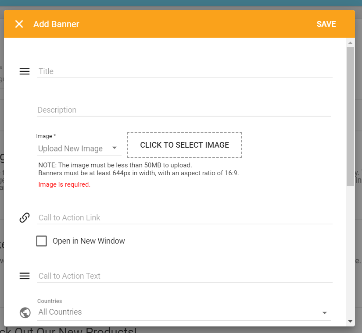The image size is (362, 333).
Task: Close the Add Banner dialog with X icon
Action: (x=19, y=24)
